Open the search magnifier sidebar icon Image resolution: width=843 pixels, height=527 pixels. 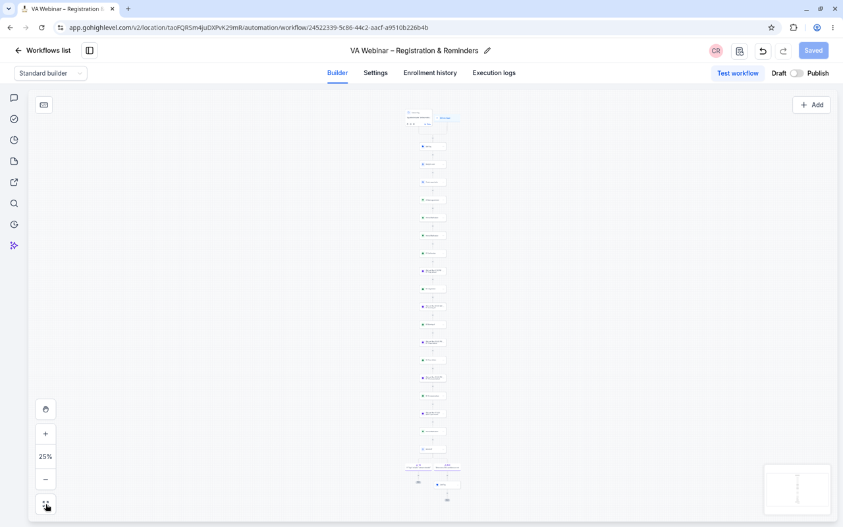coord(14,204)
